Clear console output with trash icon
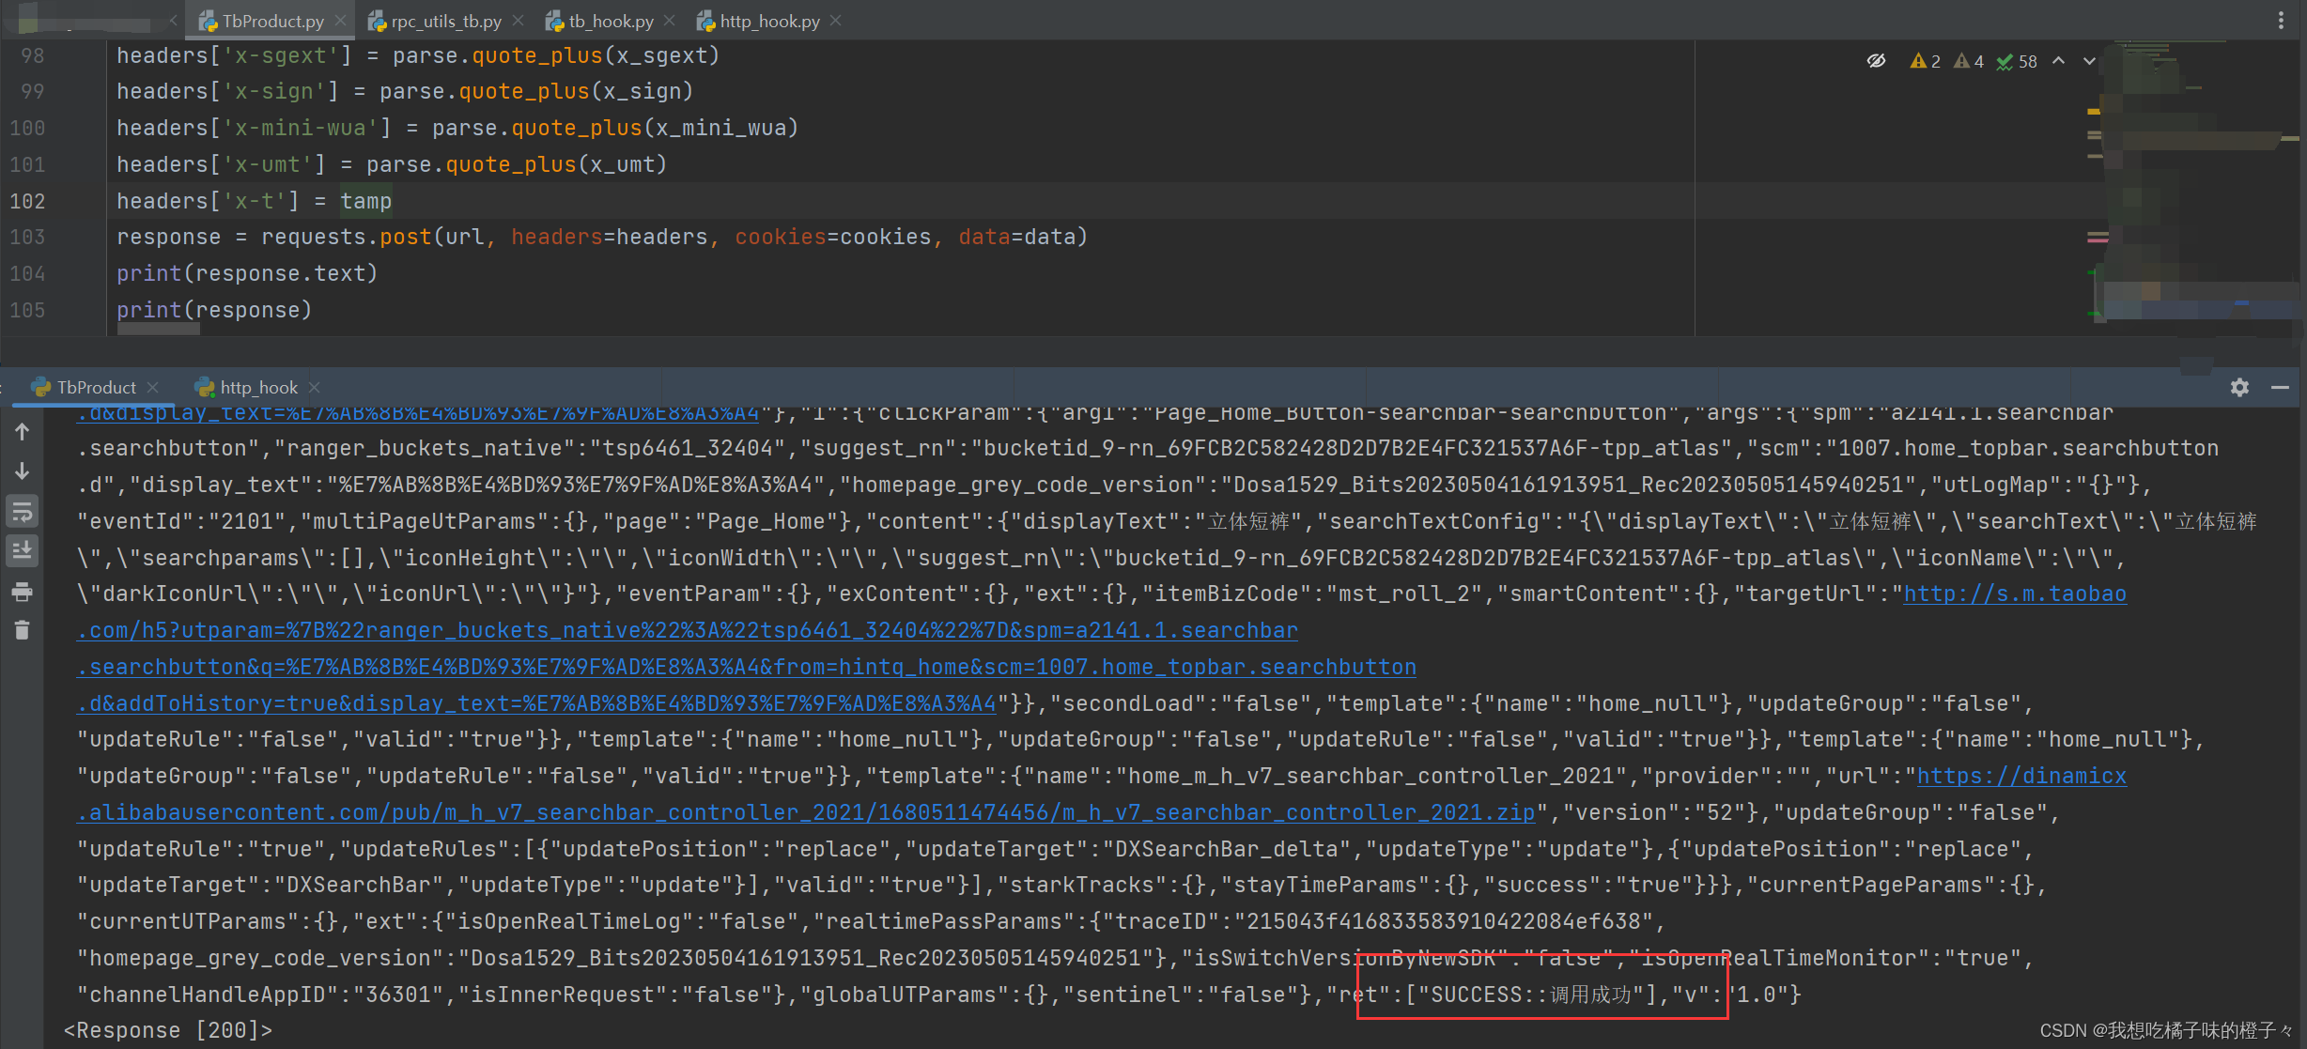The height and width of the screenshot is (1049, 2307). (x=23, y=630)
